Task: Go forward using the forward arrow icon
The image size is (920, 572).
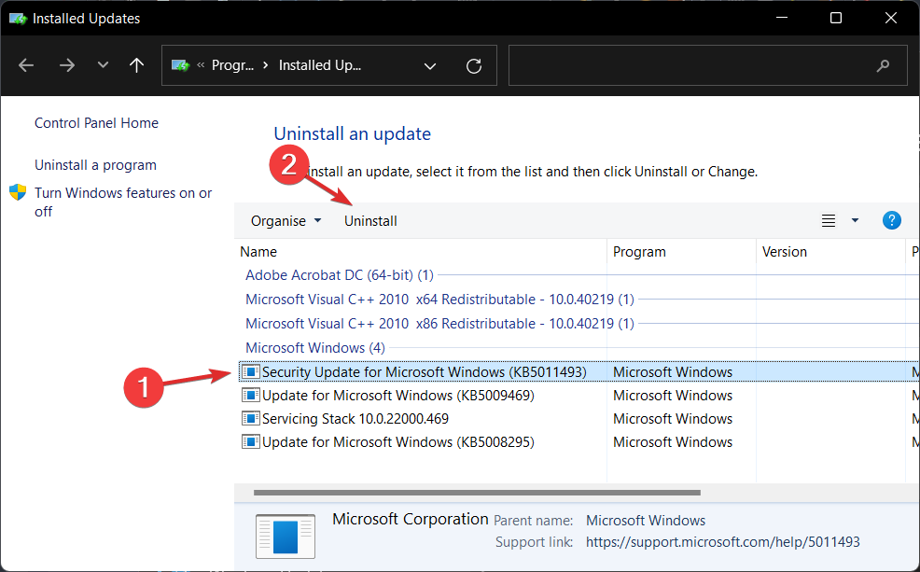Action: click(66, 64)
